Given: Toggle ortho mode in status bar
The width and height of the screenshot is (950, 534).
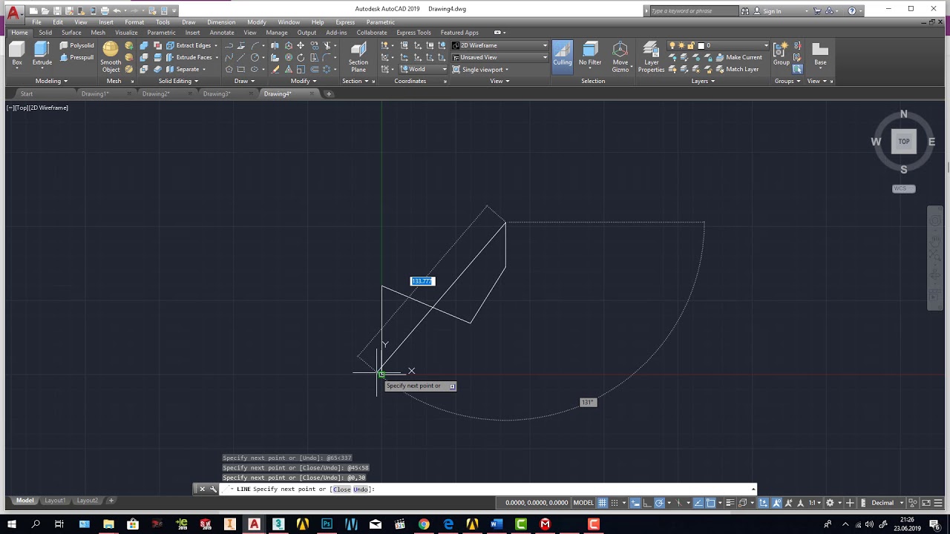Looking at the screenshot, I should 647,503.
